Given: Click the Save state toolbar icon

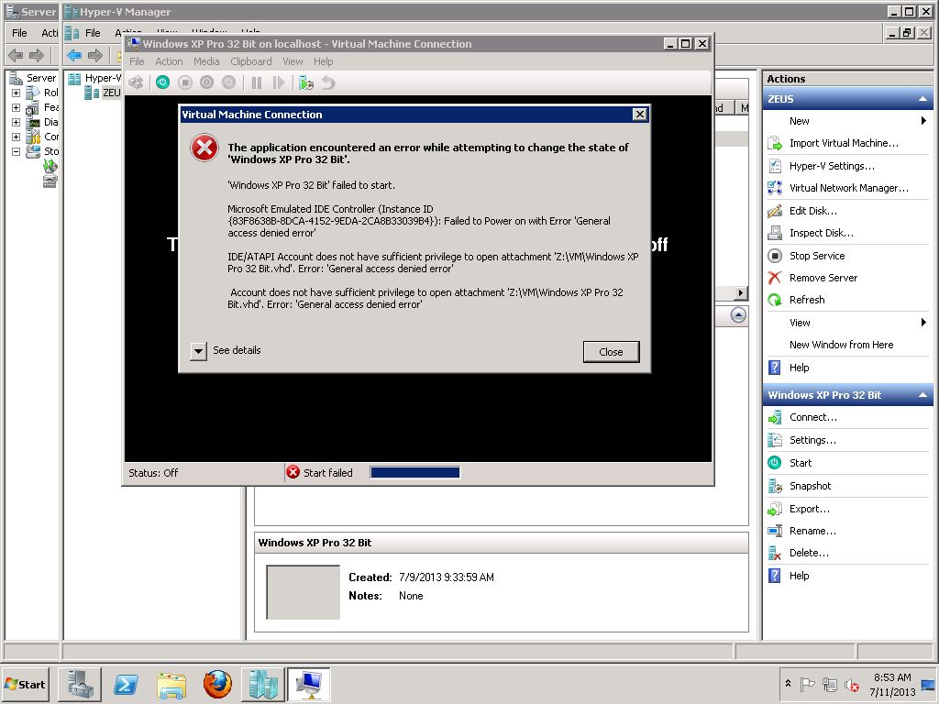Looking at the screenshot, I should [228, 82].
